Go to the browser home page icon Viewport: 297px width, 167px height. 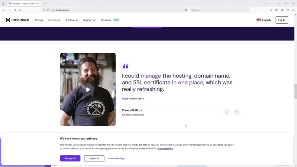(20, 10)
